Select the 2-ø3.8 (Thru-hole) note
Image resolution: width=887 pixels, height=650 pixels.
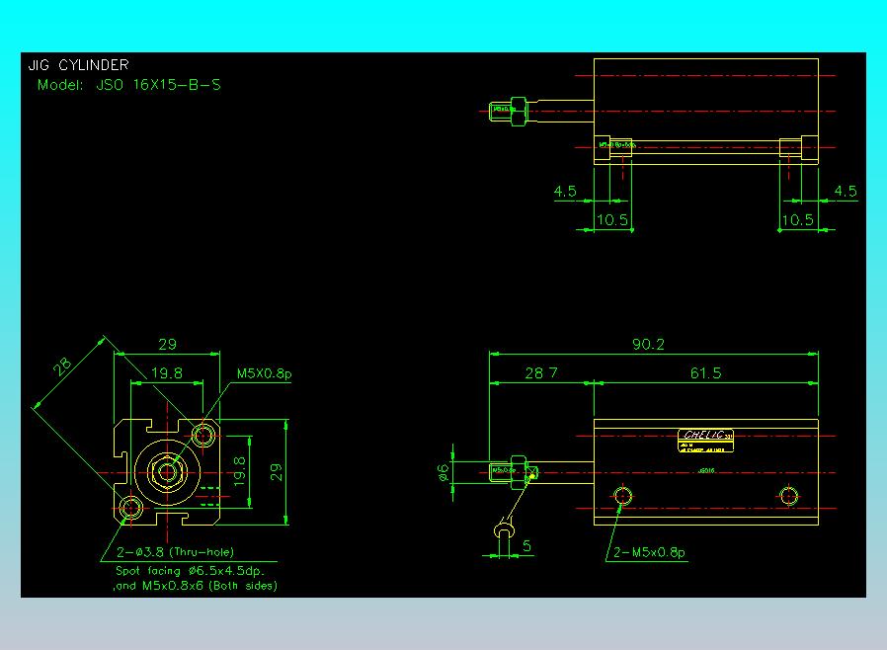tap(175, 551)
